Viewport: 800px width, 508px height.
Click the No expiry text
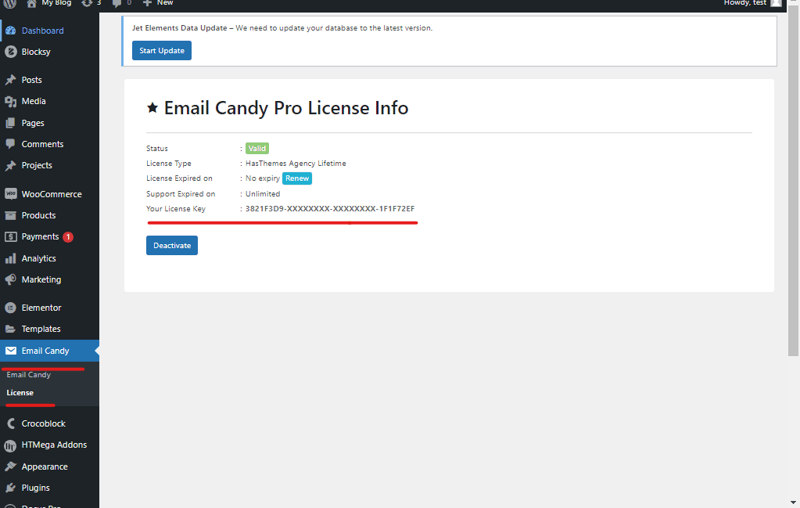[262, 178]
